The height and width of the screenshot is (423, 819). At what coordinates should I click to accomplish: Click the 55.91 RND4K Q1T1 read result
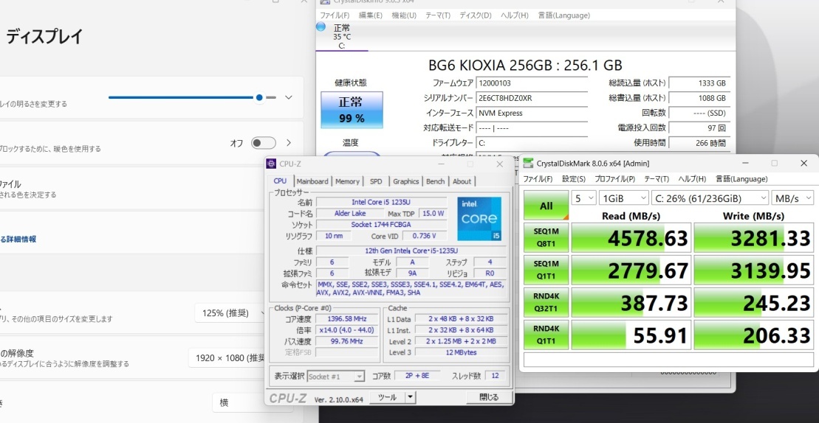[631, 335]
